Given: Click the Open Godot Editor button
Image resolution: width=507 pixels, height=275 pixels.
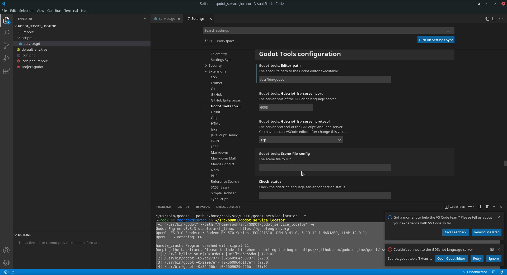Looking at the screenshot, I should (451, 259).
